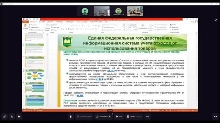The width and height of the screenshot is (220, 123).
Task: Select slide 23 thumbnail
Action: (34, 49)
